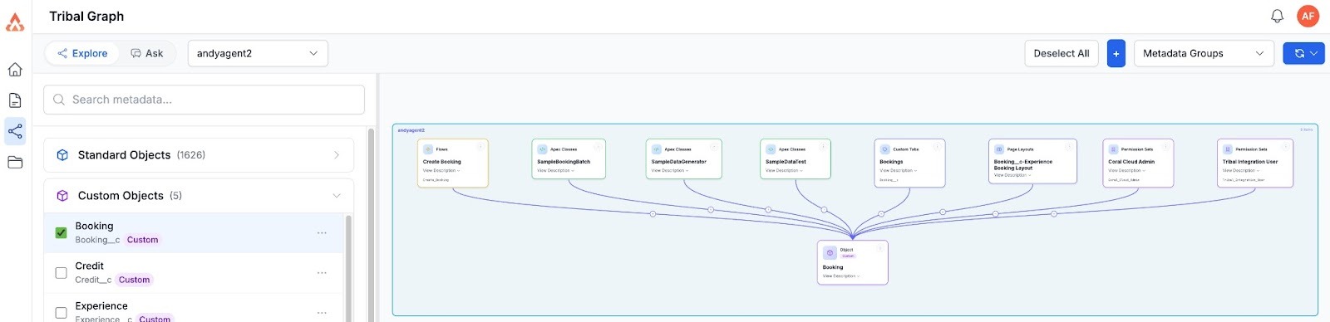Expand View Description on SampleDataGenerator
This screenshot has height=322, width=1330.
(670, 170)
